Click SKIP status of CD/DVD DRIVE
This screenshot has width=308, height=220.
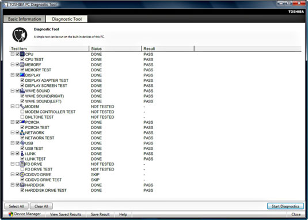coord(95,175)
